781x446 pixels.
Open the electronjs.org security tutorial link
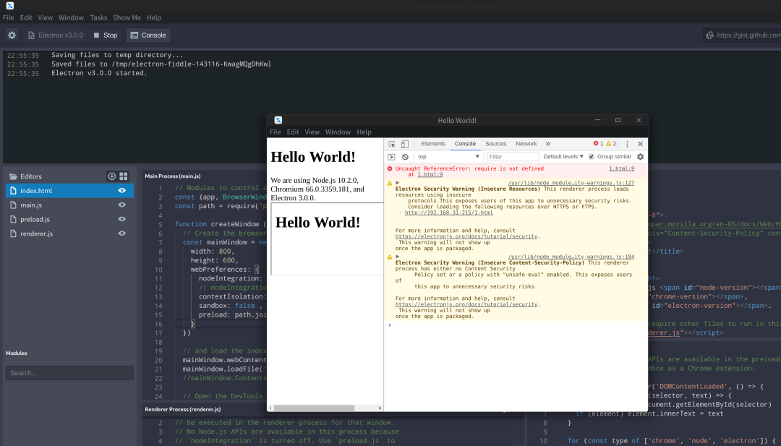(x=466, y=236)
